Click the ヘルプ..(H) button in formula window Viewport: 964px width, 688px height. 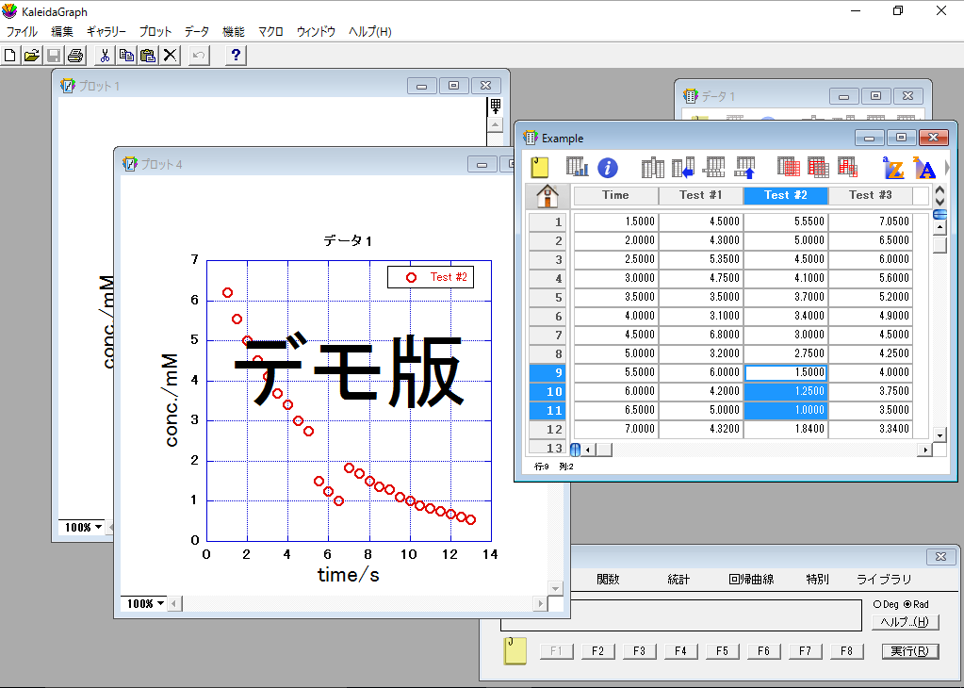(905, 622)
